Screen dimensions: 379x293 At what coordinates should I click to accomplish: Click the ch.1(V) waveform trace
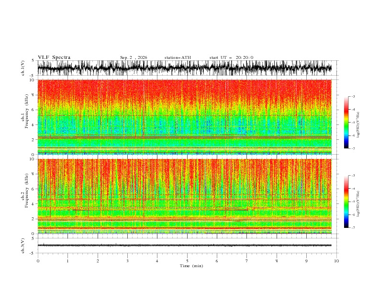184,68
